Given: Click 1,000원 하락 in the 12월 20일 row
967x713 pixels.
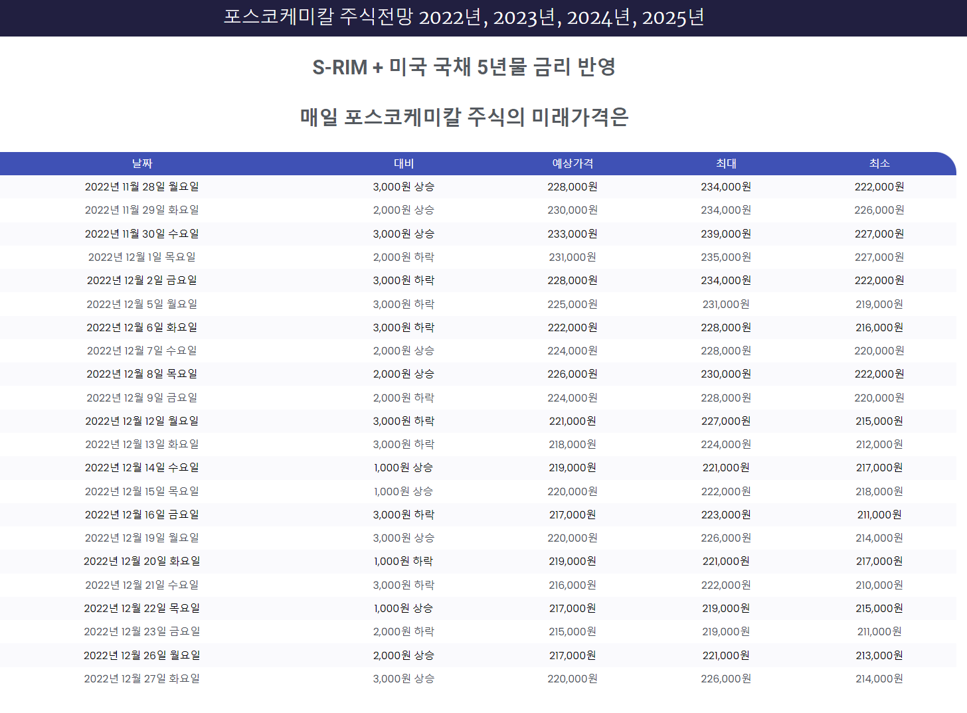Looking at the screenshot, I should click(x=404, y=562).
